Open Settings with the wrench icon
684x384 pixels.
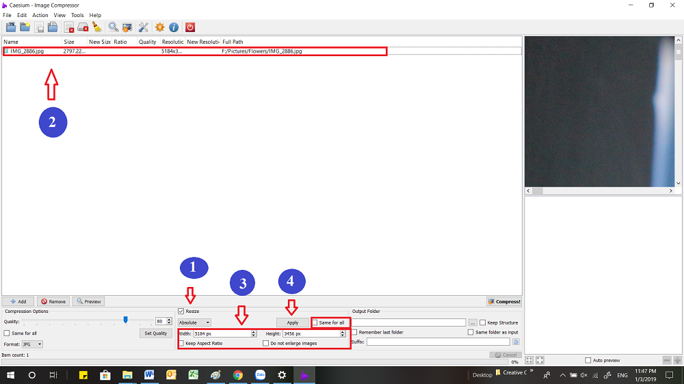tap(143, 27)
